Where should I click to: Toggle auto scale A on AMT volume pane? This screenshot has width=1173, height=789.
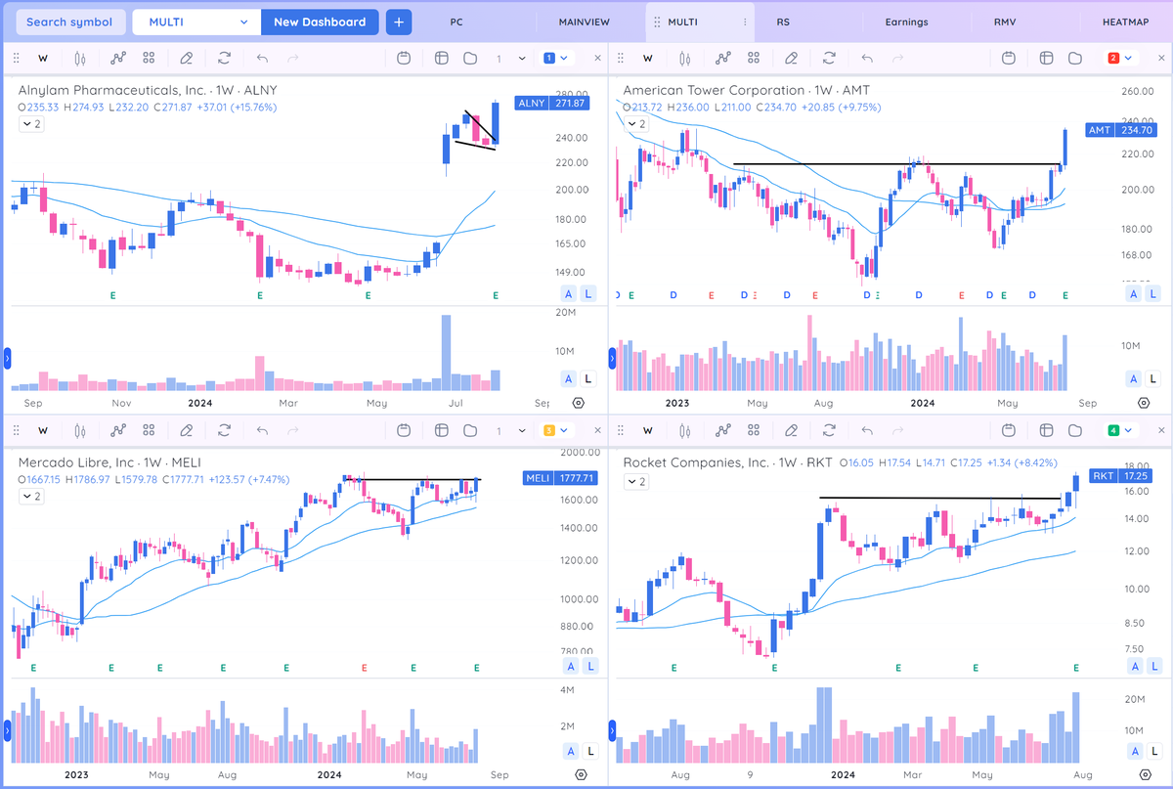coord(1133,378)
